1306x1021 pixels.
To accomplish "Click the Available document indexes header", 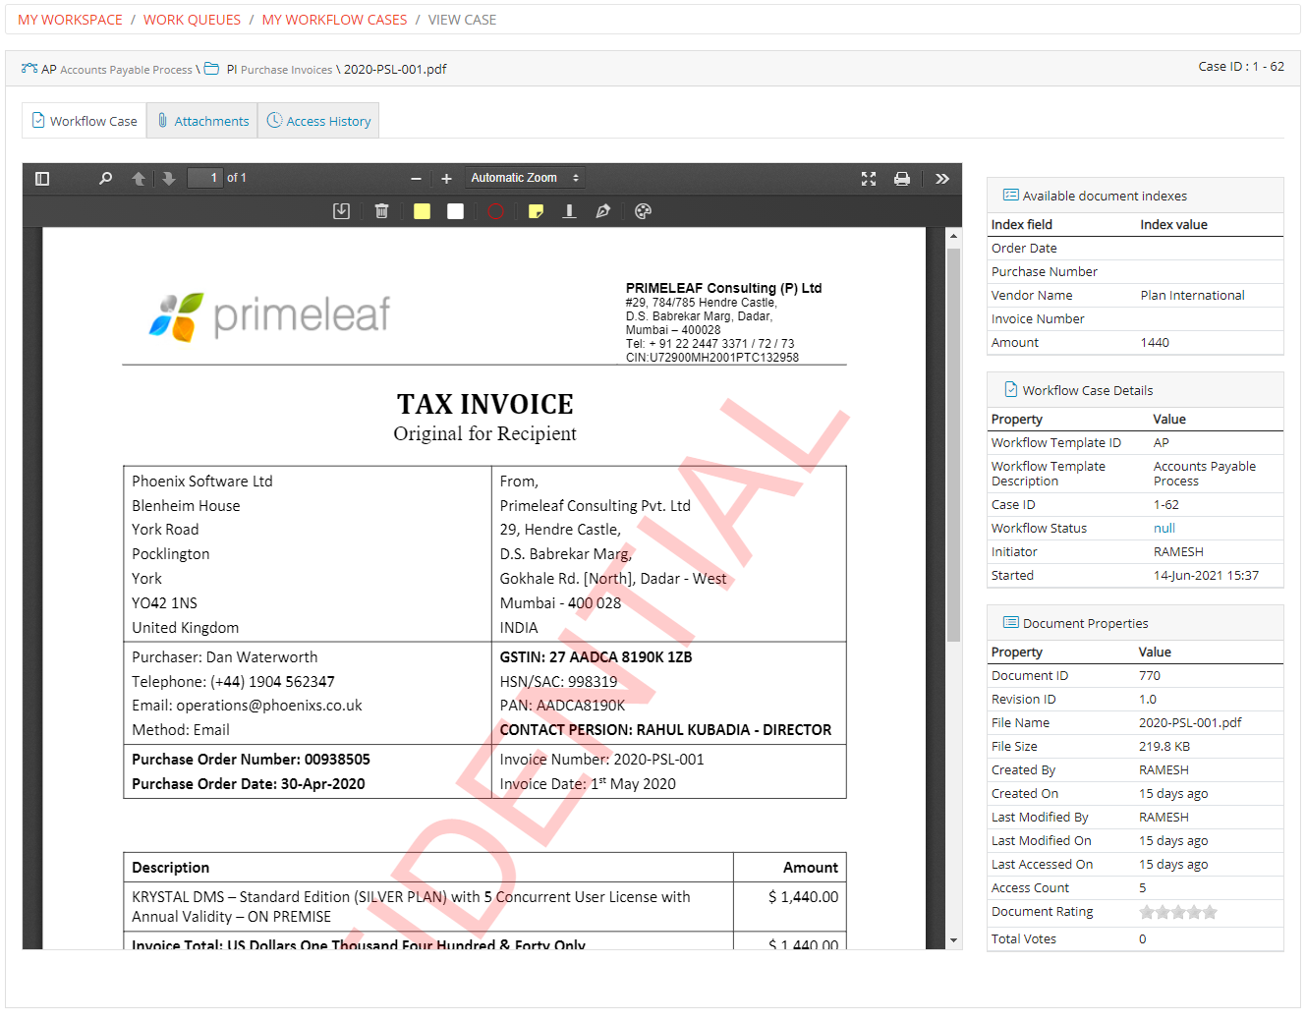I will pos(1135,196).
